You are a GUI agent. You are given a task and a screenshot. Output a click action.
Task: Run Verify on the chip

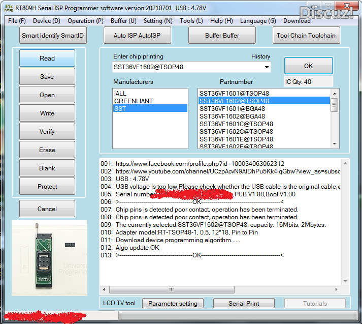pos(47,132)
